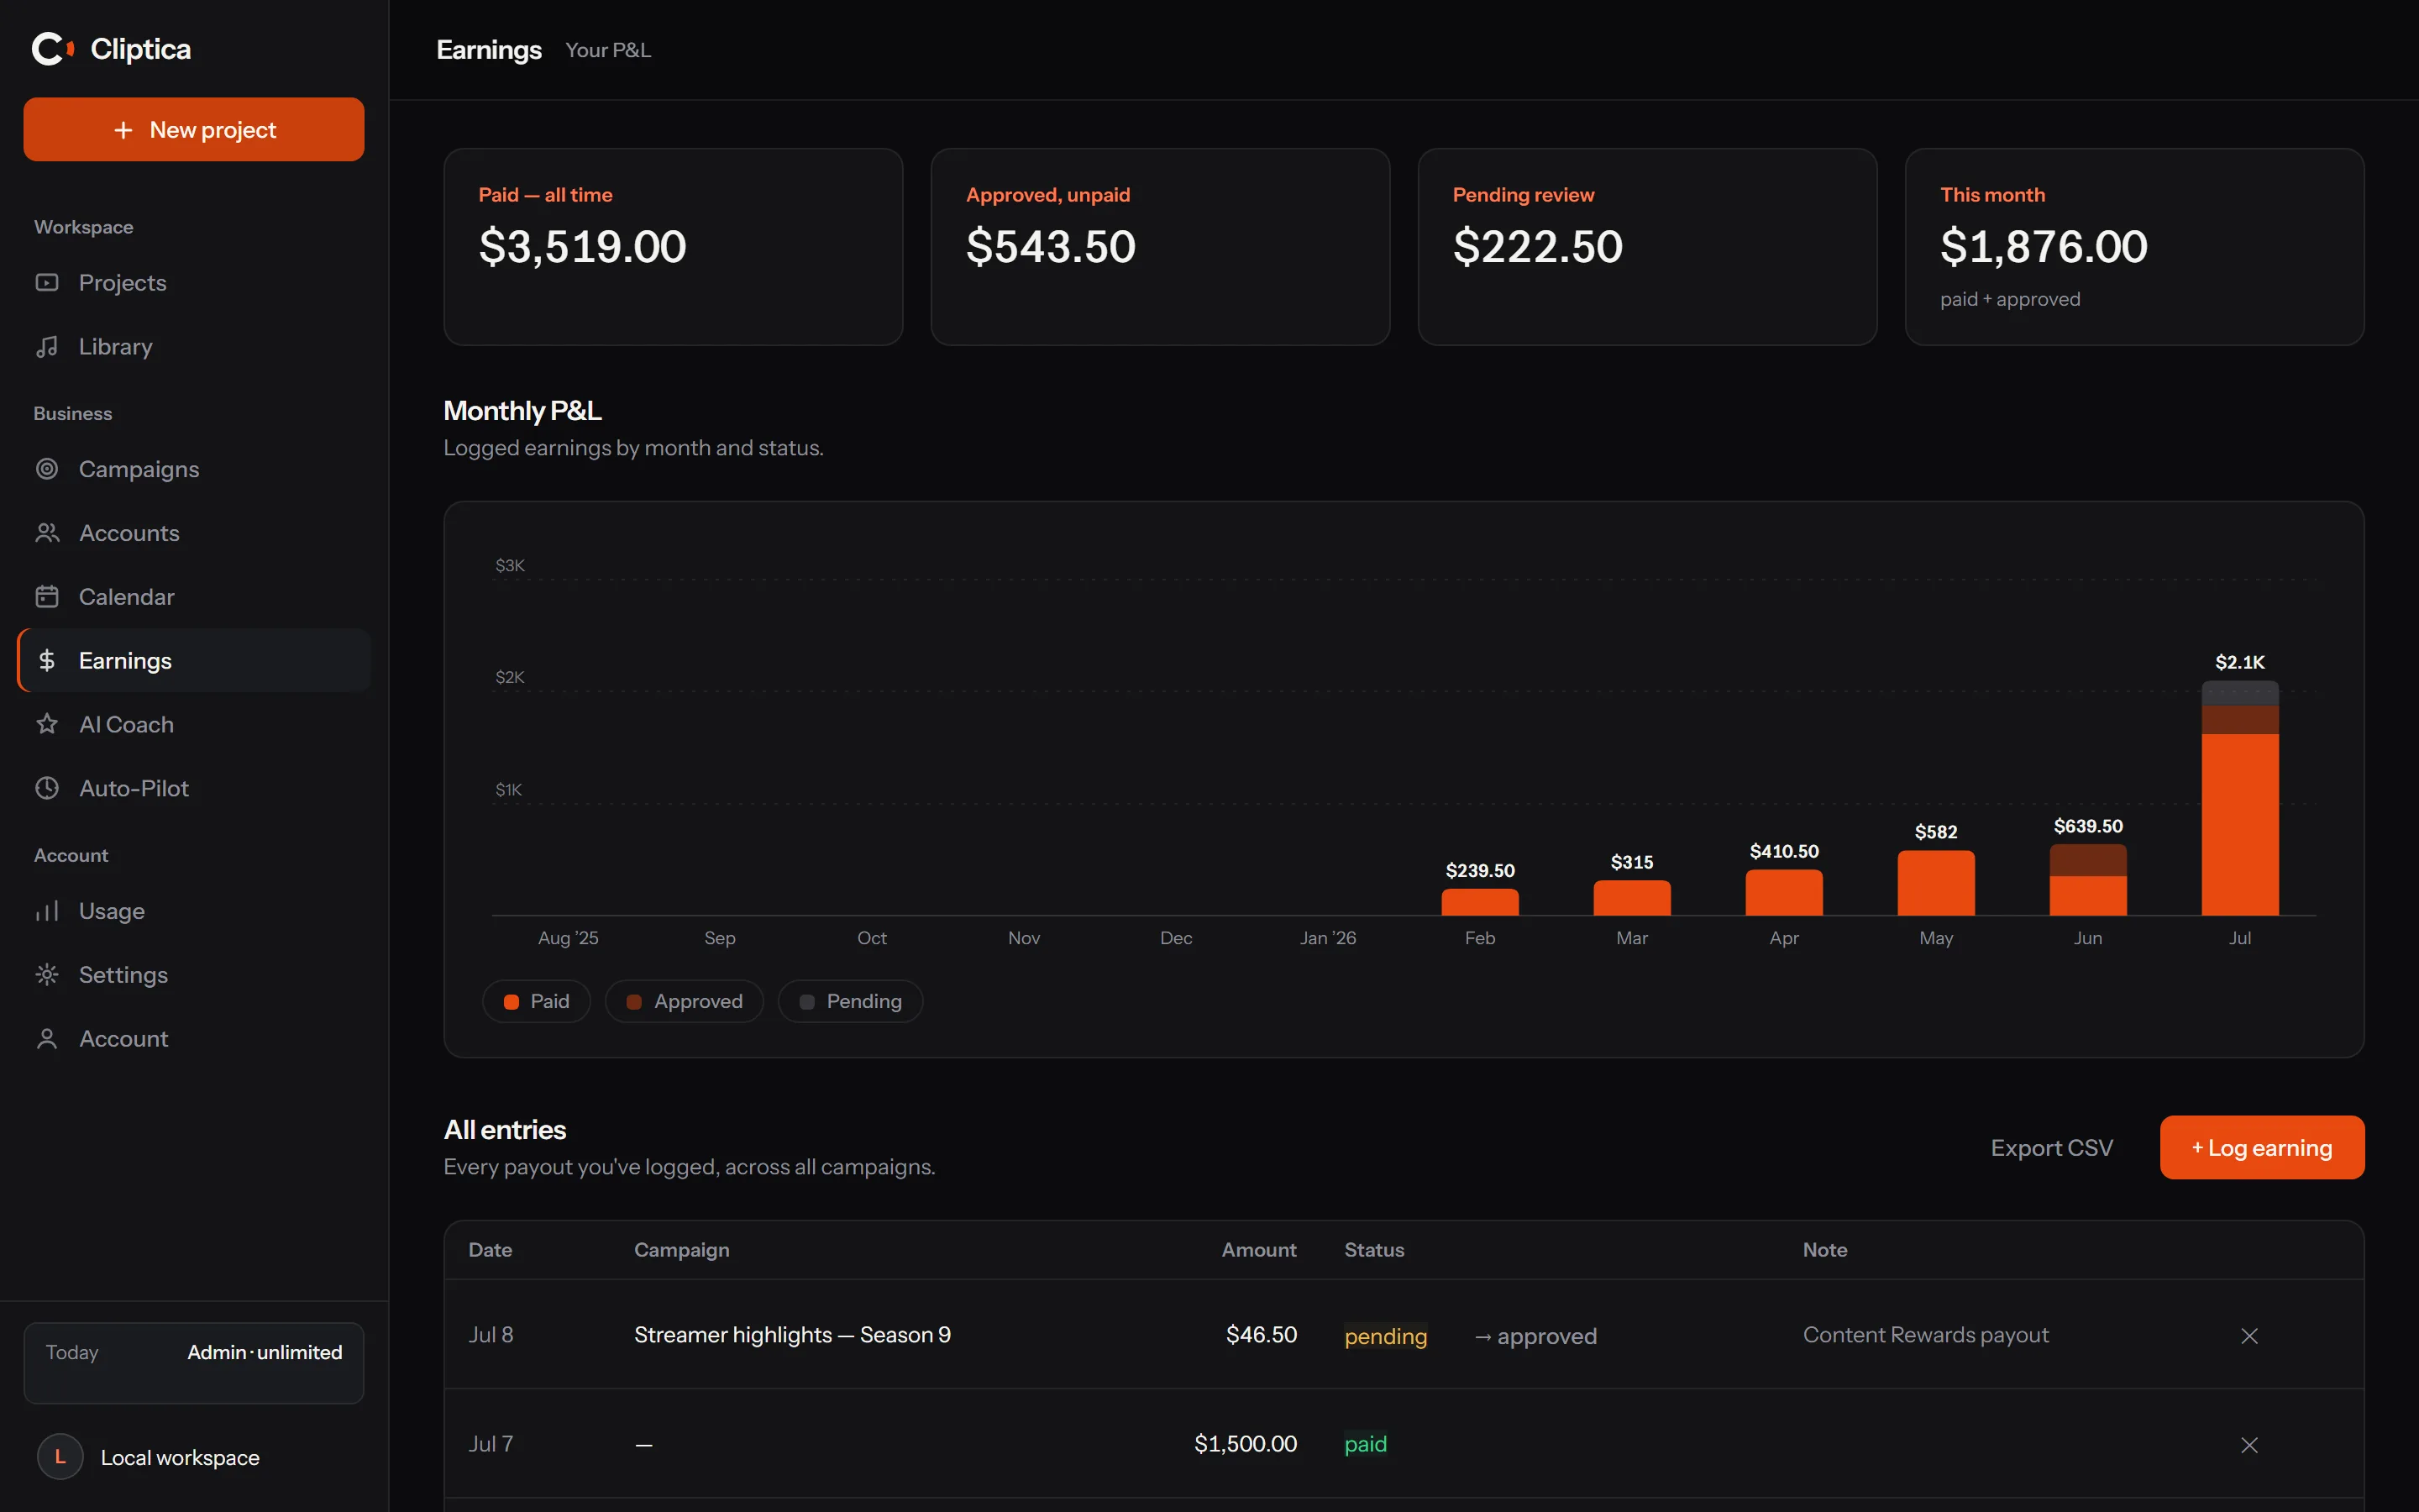The height and width of the screenshot is (1512, 2419).
Task: Click the Accounts people icon
Action: click(47, 533)
